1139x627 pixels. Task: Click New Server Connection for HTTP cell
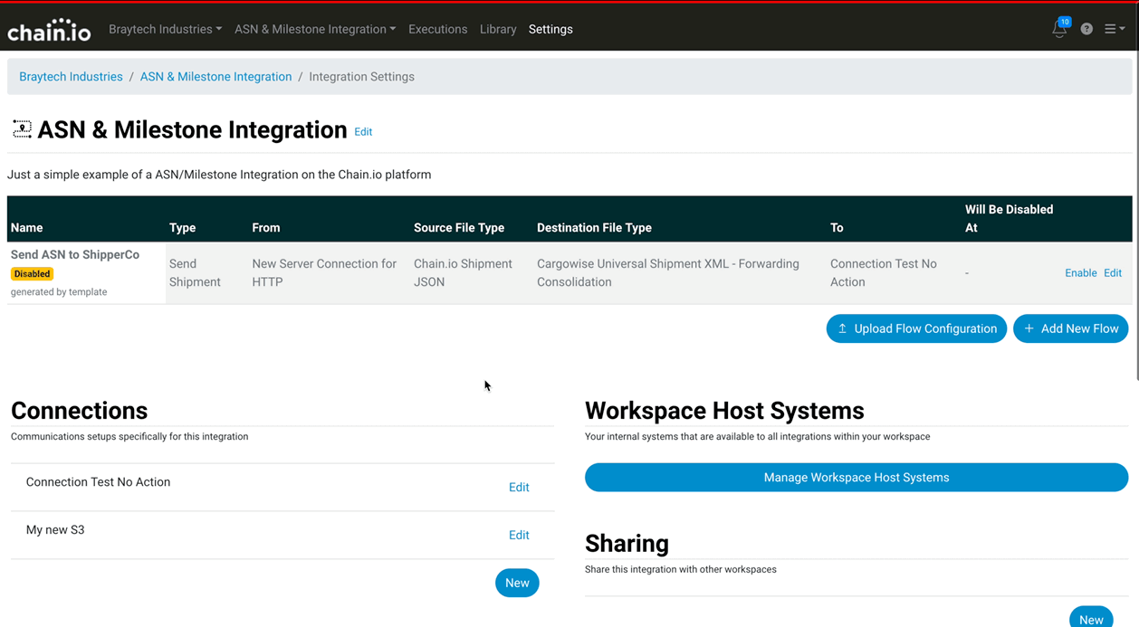click(324, 273)
